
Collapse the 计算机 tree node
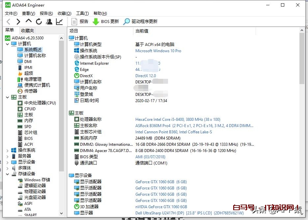pos(8,44)
